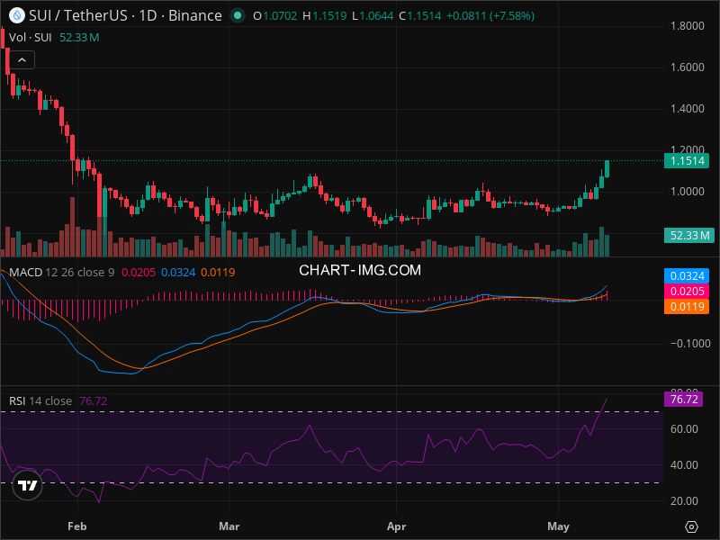
Task: Click the open price value O1.0702
Action: point(275,16)
